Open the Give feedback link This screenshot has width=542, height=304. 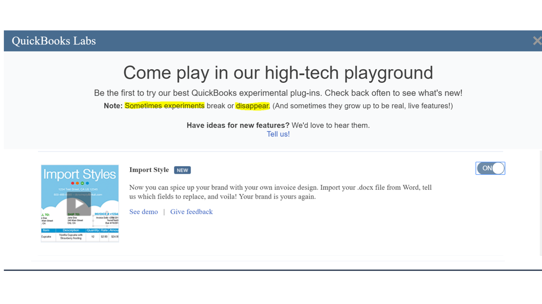[x=192, y=212]
